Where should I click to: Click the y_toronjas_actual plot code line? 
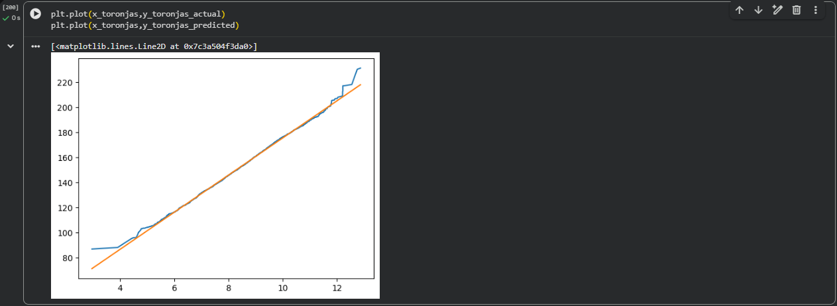pyautogui.click(x=138, y=14)
